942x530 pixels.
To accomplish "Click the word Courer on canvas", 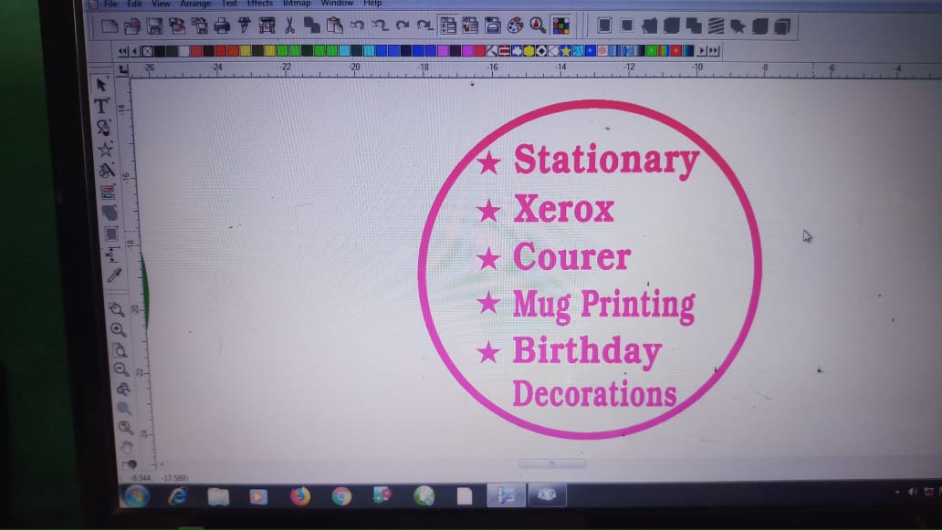I will coord(571,257).
